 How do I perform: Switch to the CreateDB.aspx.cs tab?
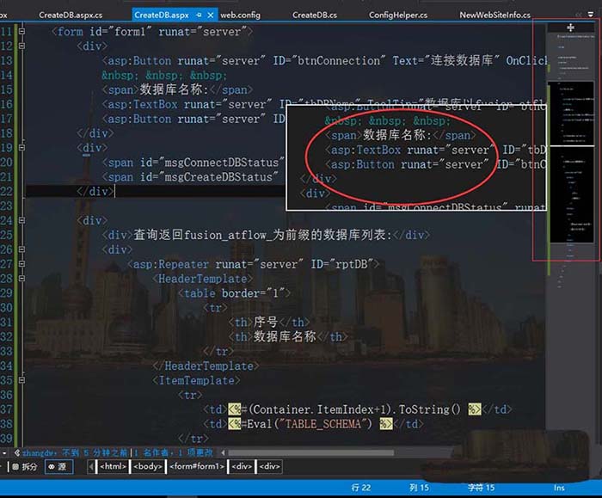pyautogui.click(x=71, y=15)
